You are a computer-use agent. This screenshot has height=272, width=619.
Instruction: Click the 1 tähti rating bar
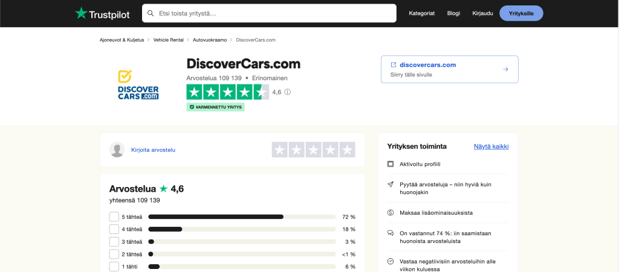(242, 267)
